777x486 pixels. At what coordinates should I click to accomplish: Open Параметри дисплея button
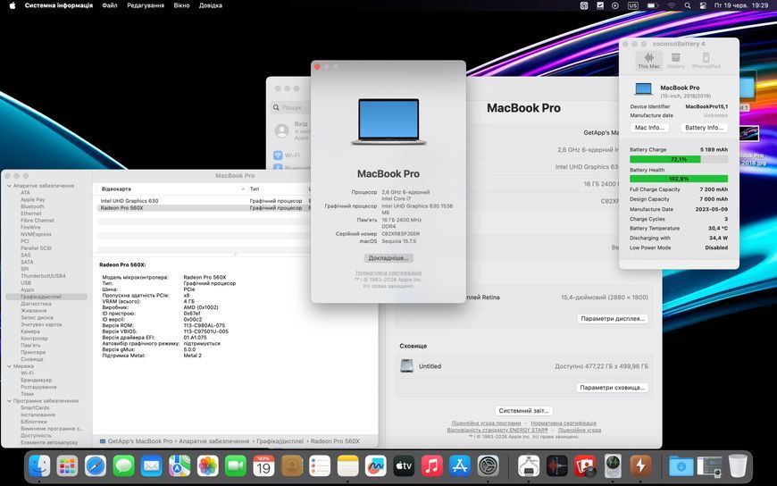coord(613,318)
